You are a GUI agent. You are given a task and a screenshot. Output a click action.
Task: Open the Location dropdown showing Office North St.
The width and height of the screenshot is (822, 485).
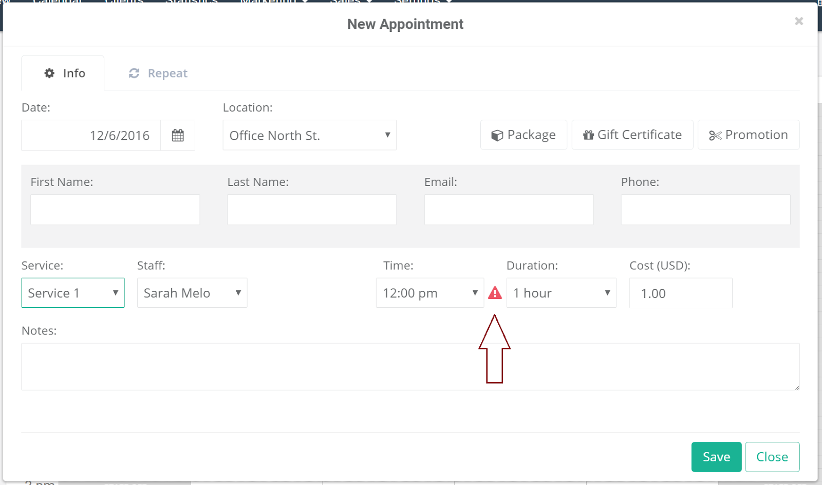309,135
